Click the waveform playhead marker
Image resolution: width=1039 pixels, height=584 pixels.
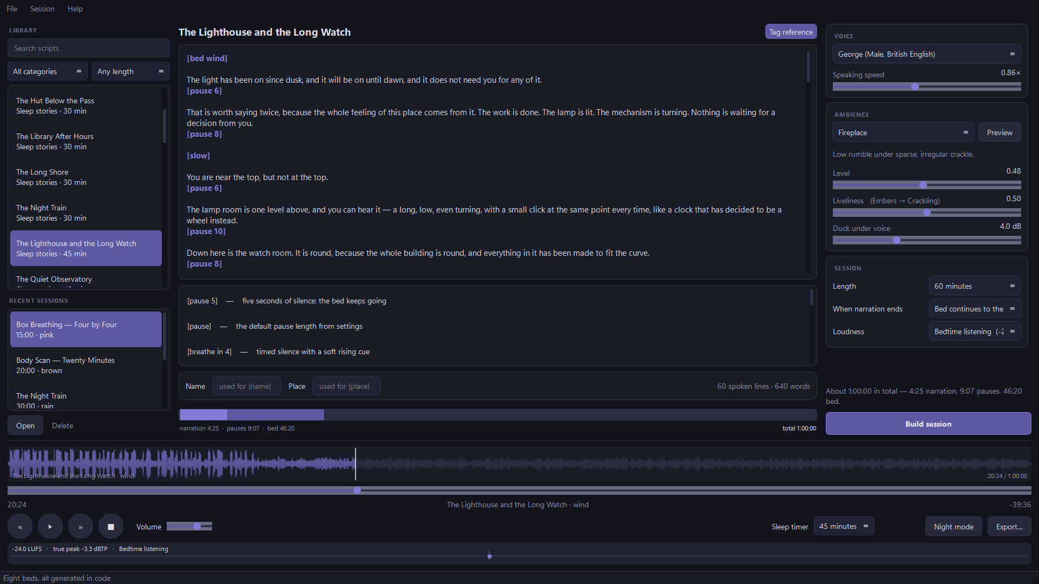pos(356,463)
